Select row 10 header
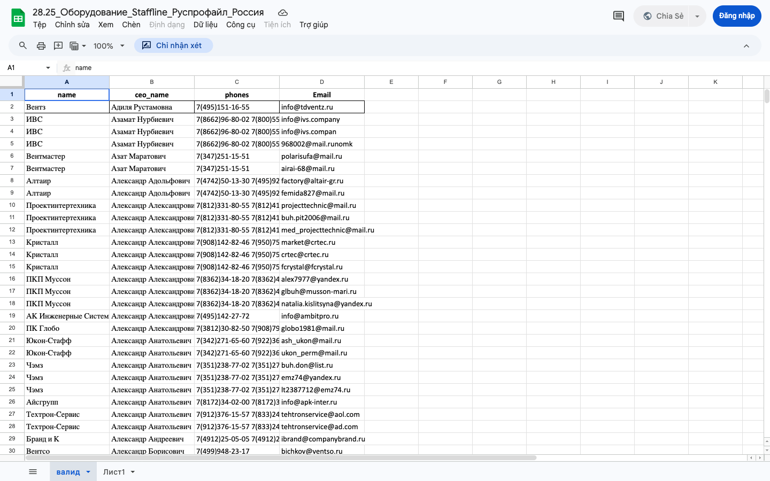The width and height of the screenshot is (770, 481). [x=12, y=205]
